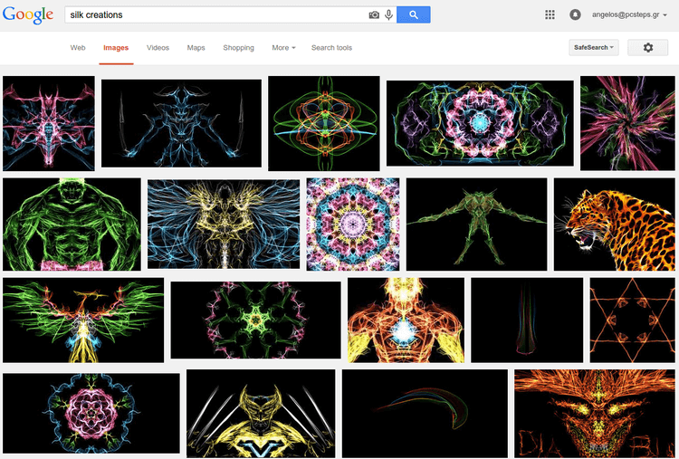Click the blue magnifier search button

point(414,14)
